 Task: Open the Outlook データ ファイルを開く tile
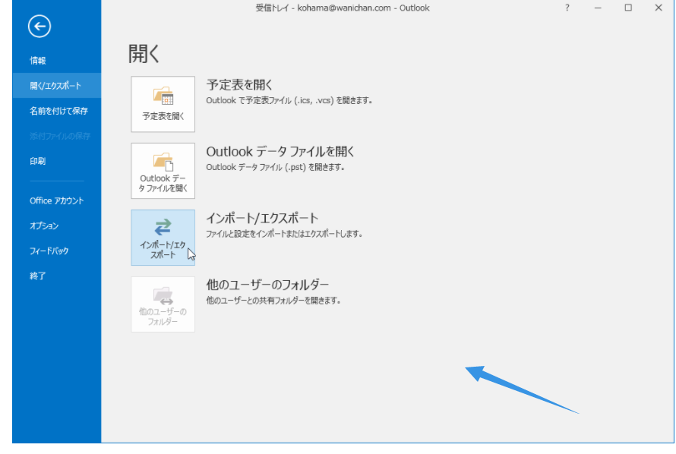pyautogui.click(x=163, y=171)
